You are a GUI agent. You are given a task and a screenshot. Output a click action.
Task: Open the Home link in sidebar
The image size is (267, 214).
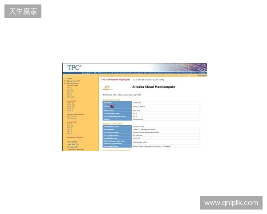tap(69, 78)
